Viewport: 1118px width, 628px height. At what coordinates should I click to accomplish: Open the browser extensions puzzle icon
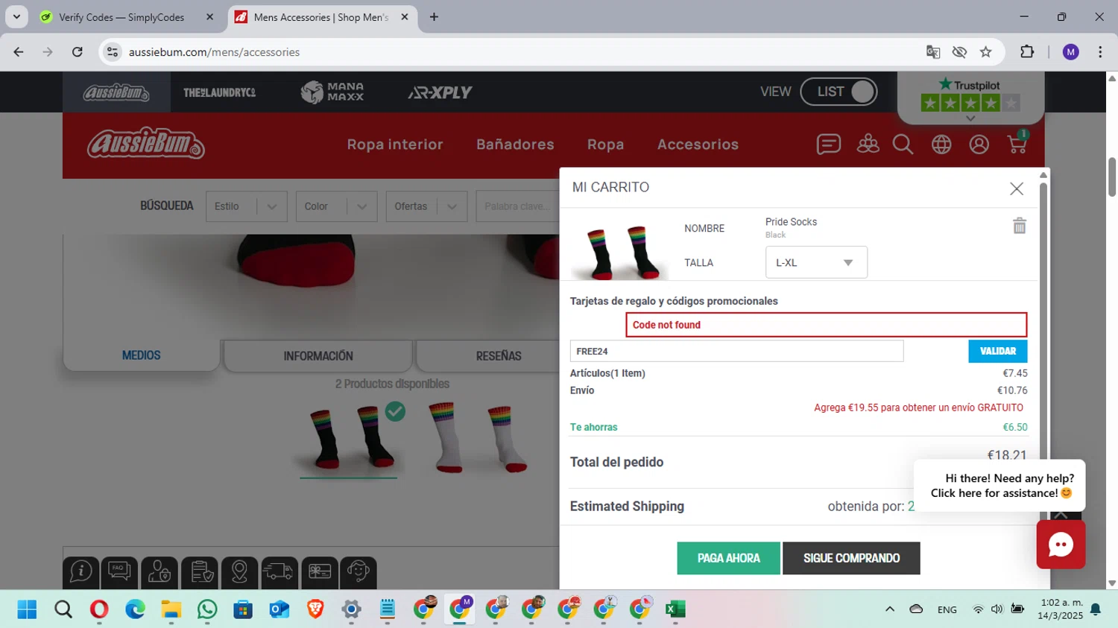coord(1027,52)
